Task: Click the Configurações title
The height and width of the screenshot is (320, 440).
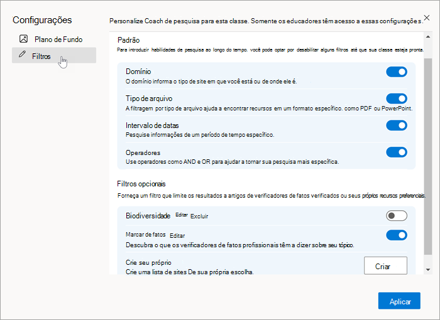Action: (42, 20)
